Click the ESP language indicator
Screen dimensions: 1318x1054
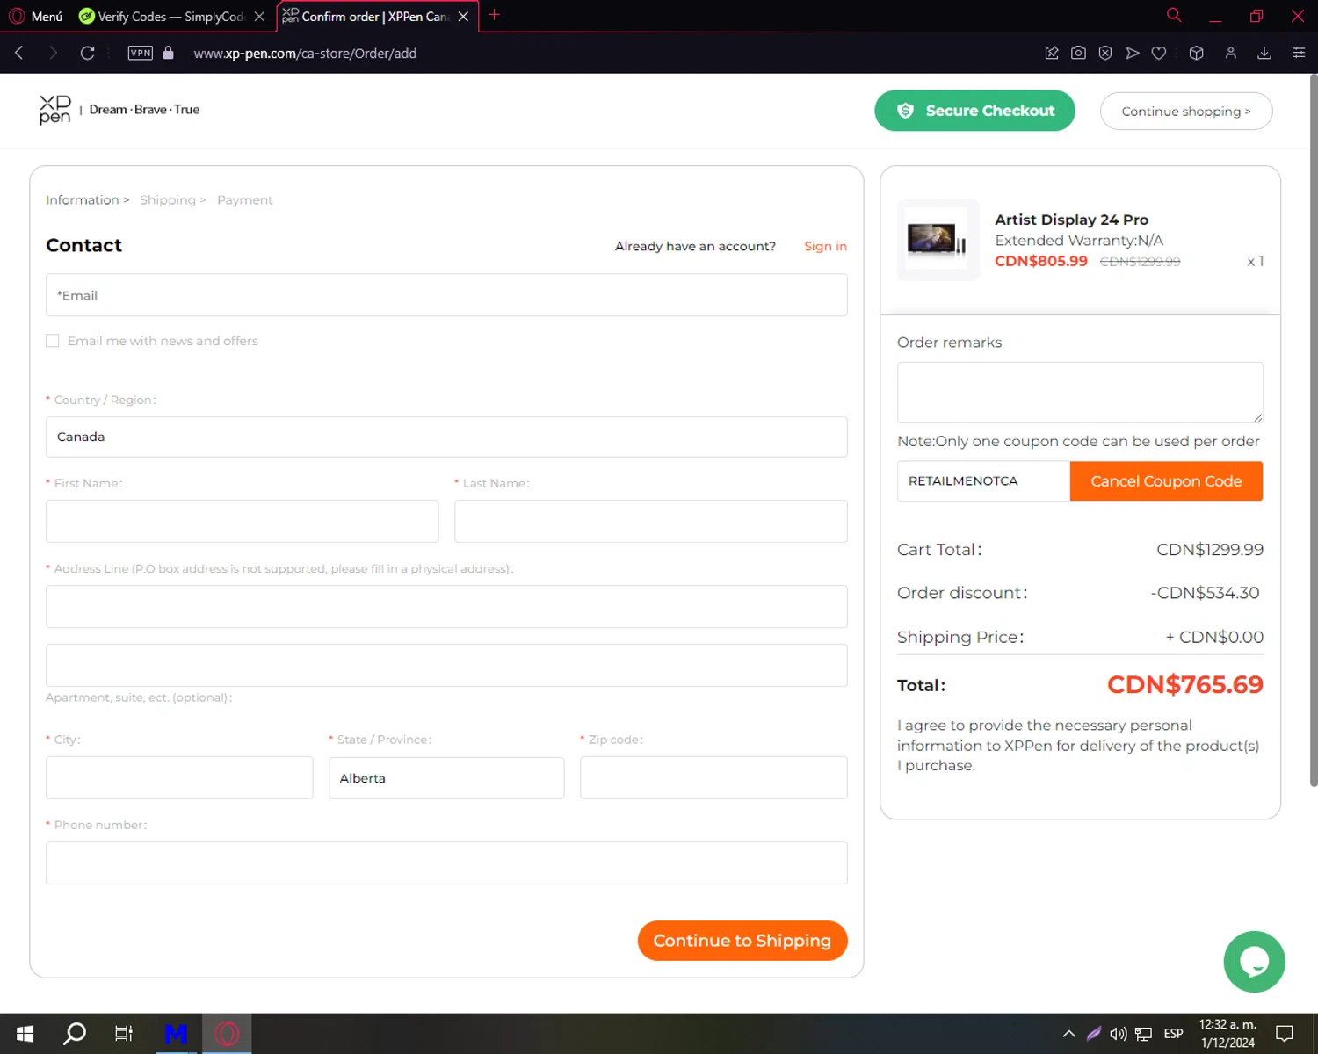(x=1173, y=1034)
